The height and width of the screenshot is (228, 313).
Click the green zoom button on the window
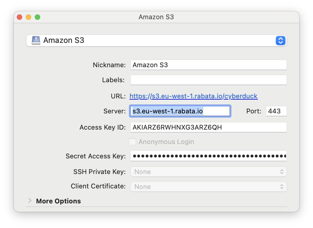(37, 17)
